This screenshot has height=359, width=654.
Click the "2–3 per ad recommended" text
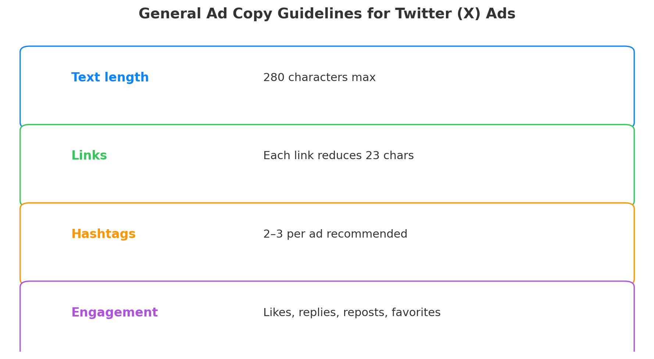coord(335,234)
